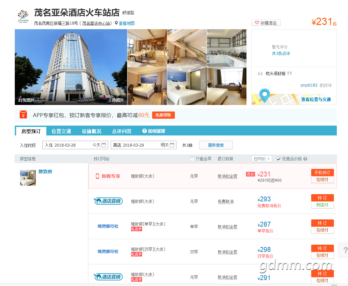Sort by 日均价 price
348x286 pixels.
point(262,159)
